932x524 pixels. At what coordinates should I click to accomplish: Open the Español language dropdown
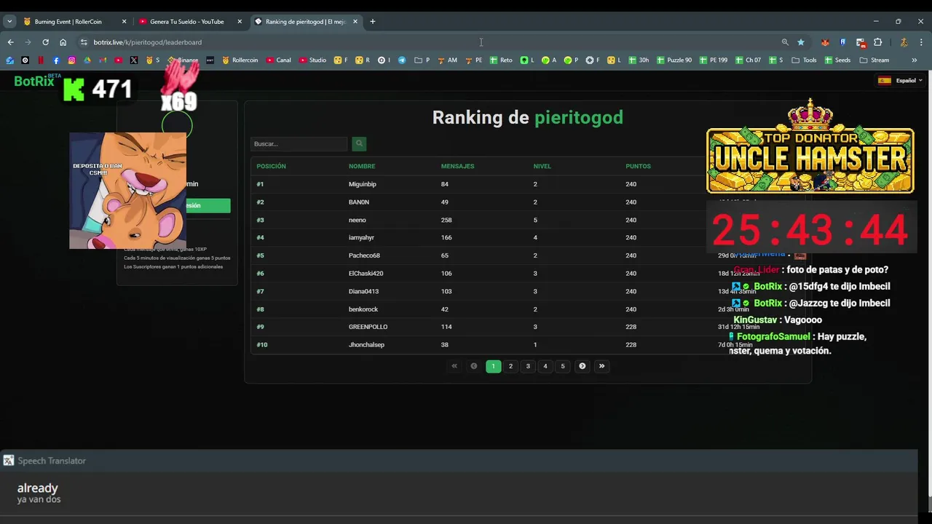(900, 81)
